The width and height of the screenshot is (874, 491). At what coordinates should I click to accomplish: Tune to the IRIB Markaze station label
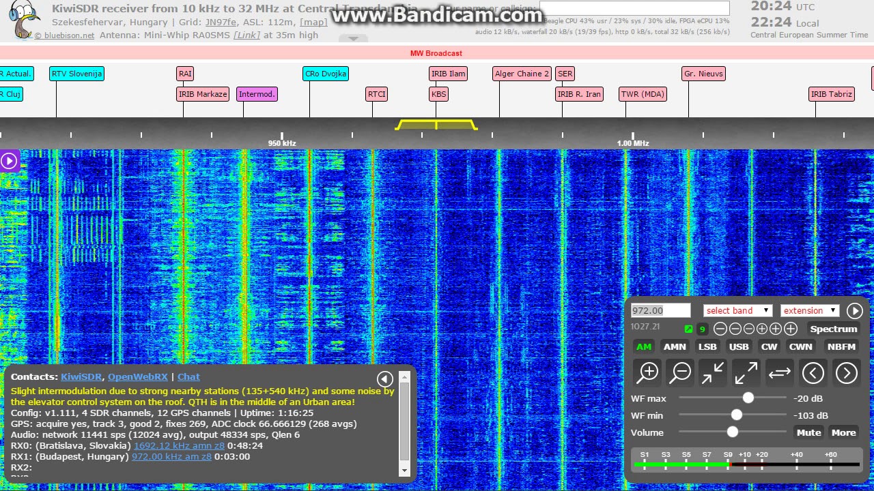tap(202, 94)
